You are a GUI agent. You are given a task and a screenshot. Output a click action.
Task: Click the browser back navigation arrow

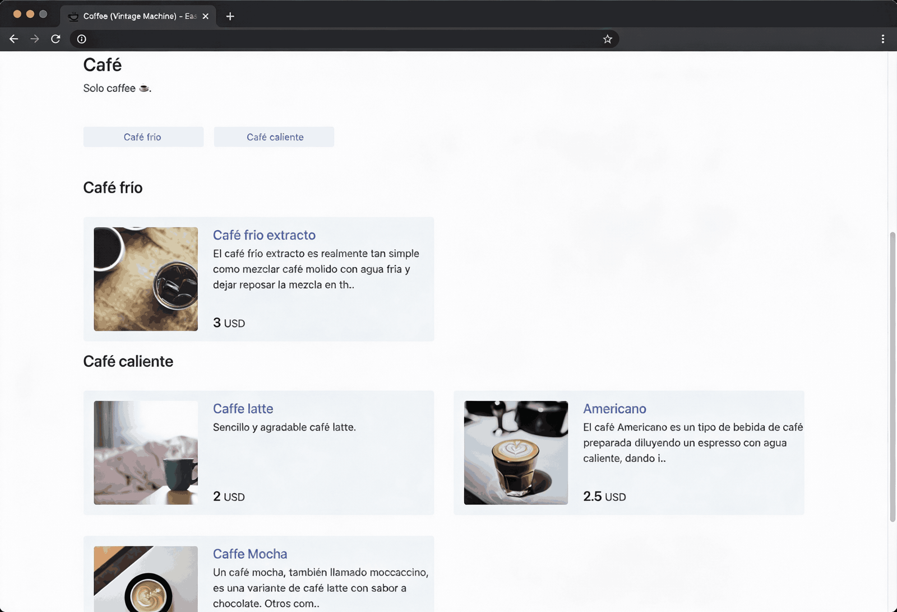13,39
